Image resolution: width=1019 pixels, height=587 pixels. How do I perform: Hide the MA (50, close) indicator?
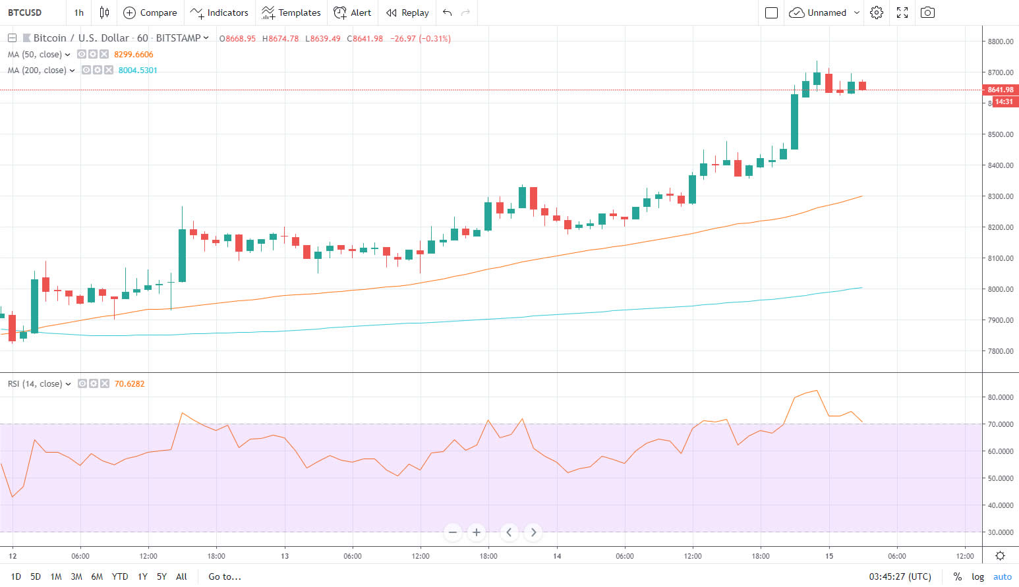[x=82, y=54]
